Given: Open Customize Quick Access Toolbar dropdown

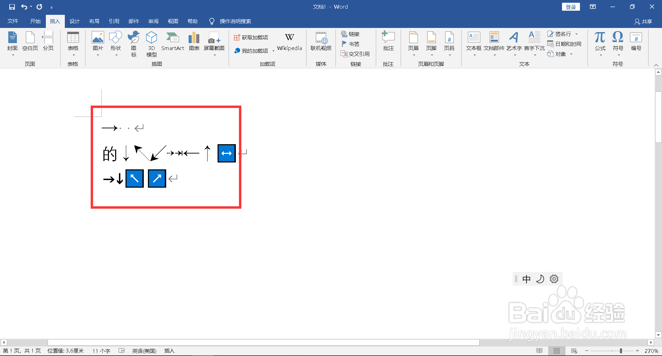Looking at the screenshot, I should coord(51,7).
